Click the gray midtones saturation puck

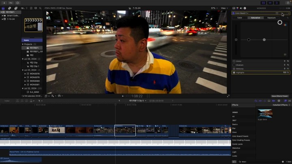[264, 40]
